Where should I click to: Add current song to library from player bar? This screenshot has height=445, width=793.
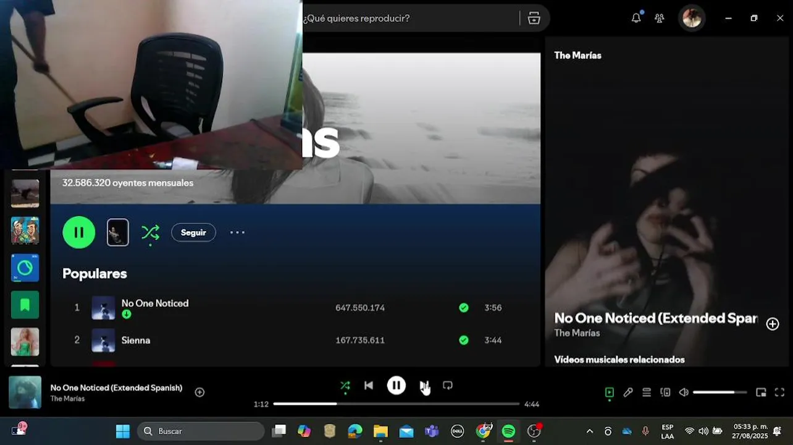pyautogui.click(x=199, y=392)
